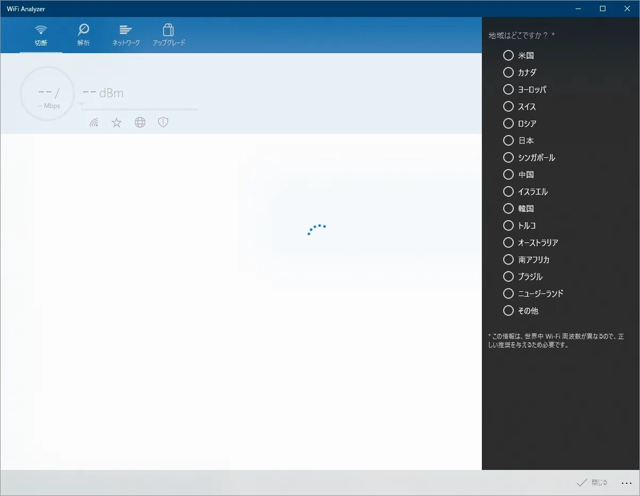640x496 pixels.
Task: Maximize the WiFi Analyzer window
Action: tap(603, 9)
